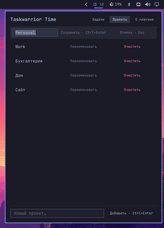Save rename with Сохранить · Ctrl+Enter
The height and width of the screenshot is (228, 164).
(x=83, y=32)
